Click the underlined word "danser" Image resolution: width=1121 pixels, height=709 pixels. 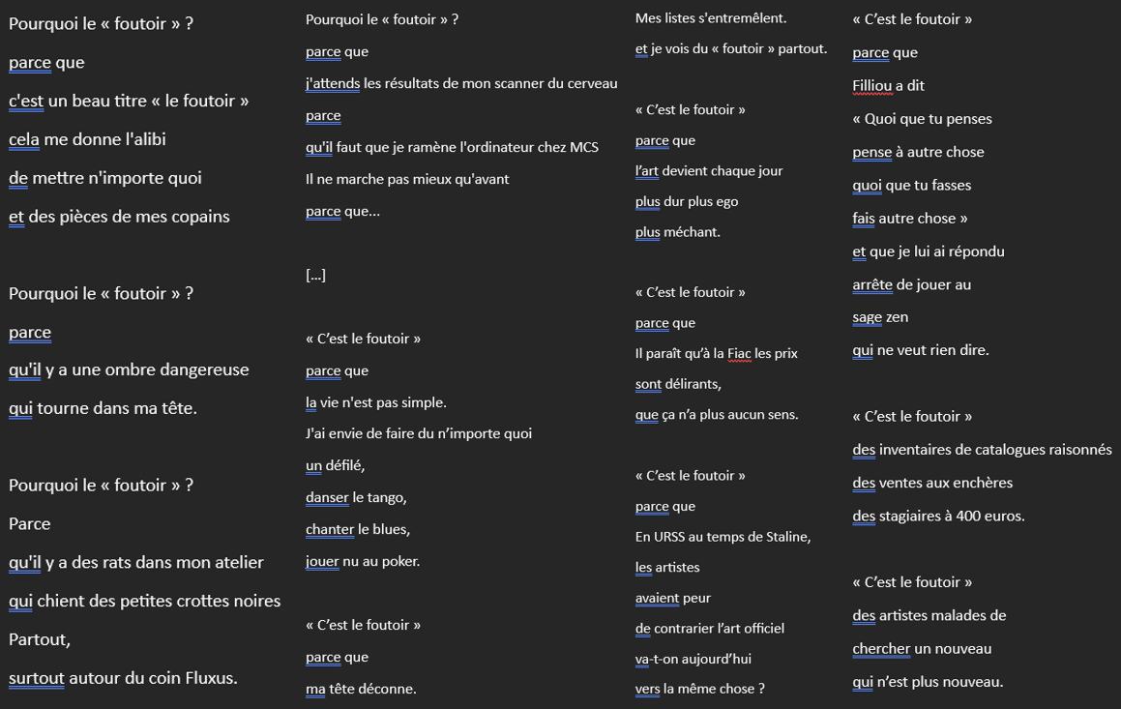coord(327,497)
